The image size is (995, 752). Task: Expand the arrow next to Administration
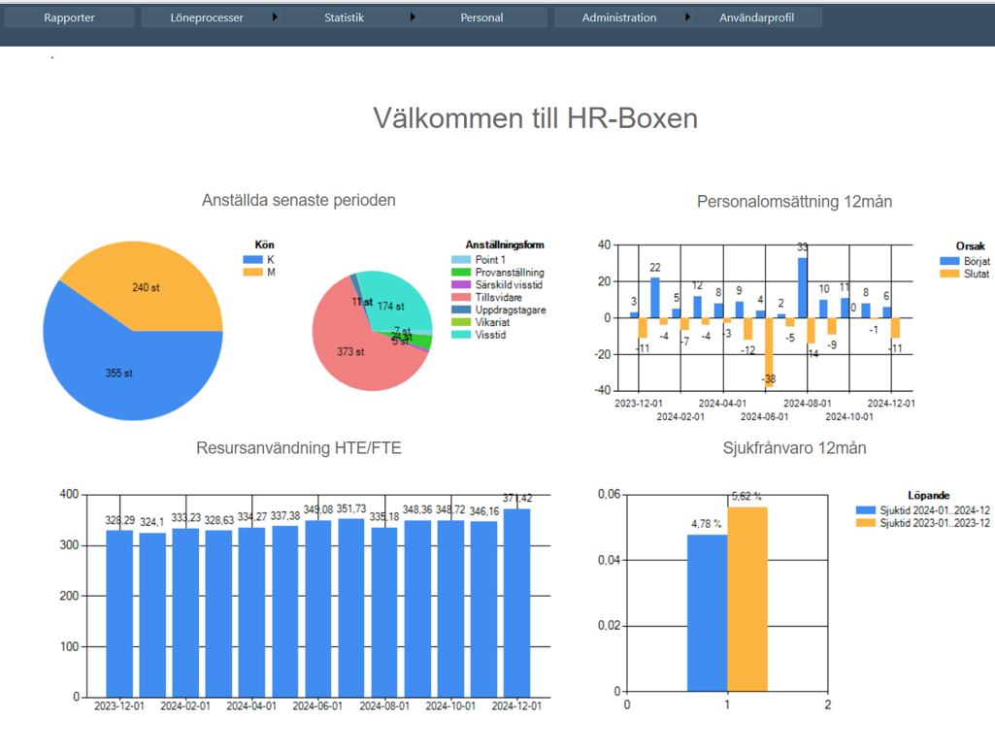(x=687, y=17)
